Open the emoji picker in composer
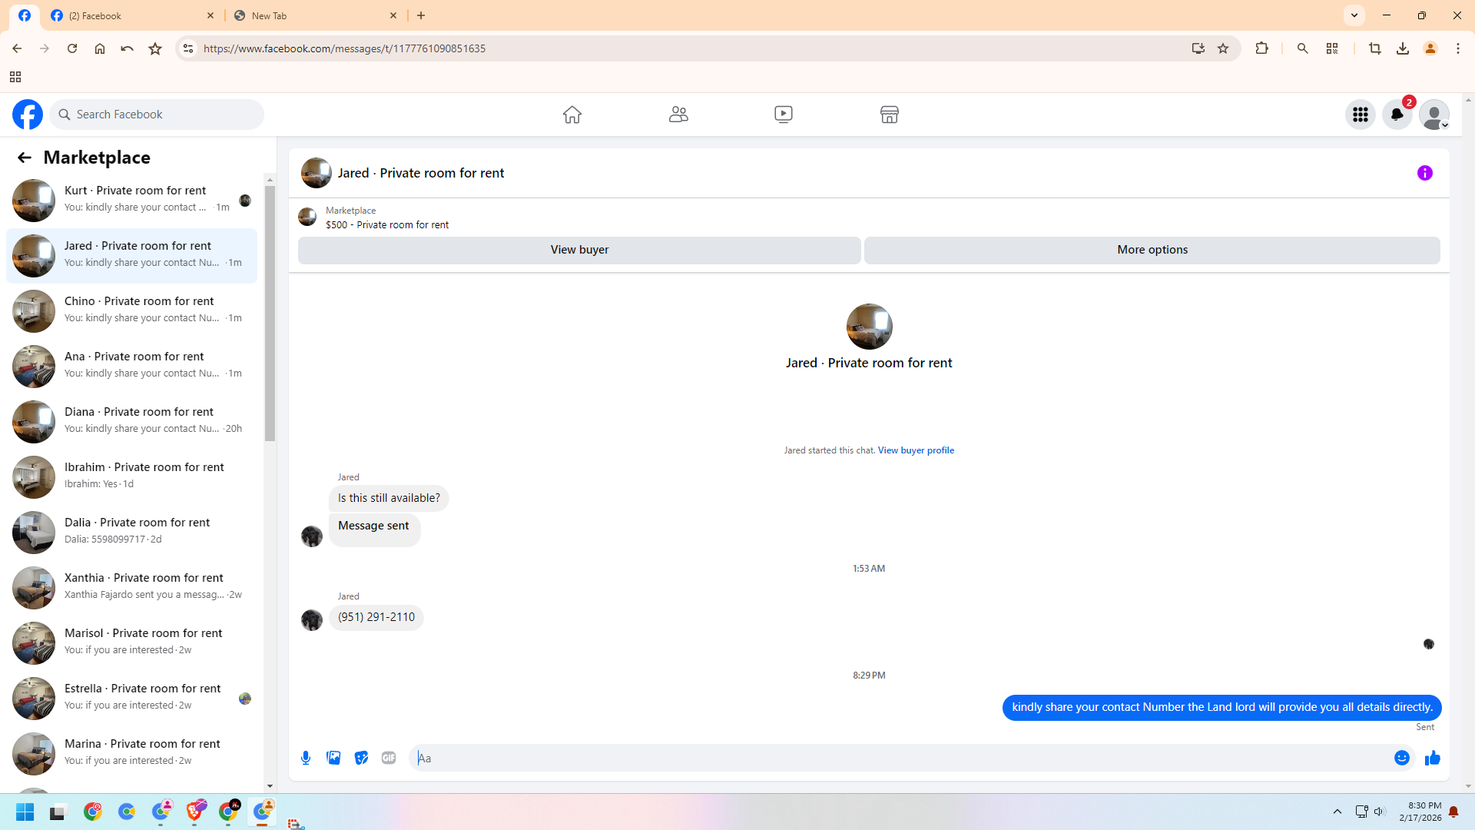This screenshot has width=1475, height=830. click(1401, 758)
